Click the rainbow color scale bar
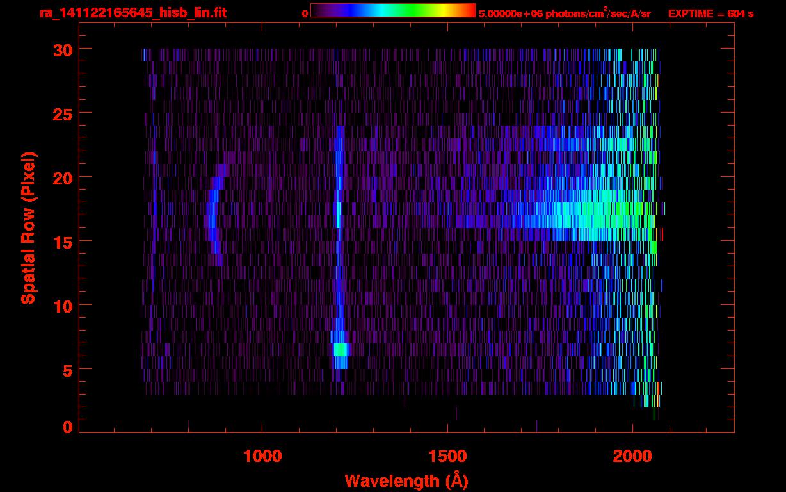This screenshot has width=786, height=492. (393, 10)
